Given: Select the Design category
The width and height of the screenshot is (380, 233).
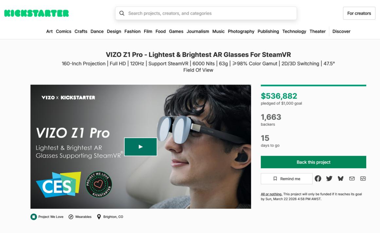Looking at the screenshot, I should (114, 31).
